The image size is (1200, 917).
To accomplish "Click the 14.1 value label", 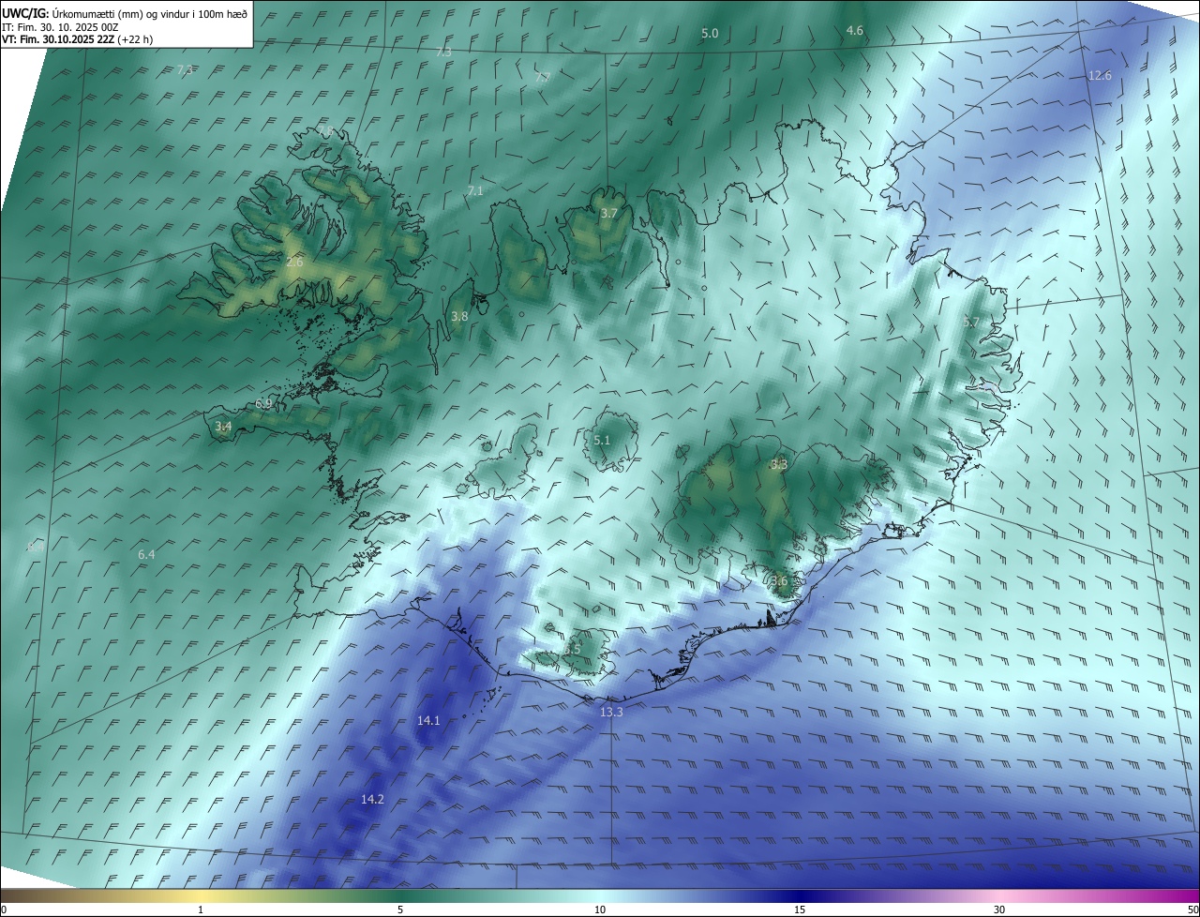I will tap(428, 720).
